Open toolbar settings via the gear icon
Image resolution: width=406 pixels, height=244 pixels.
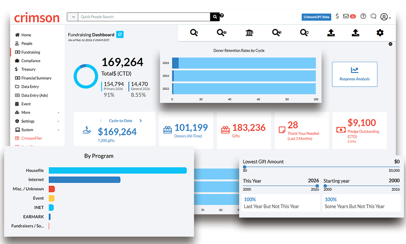380,33
